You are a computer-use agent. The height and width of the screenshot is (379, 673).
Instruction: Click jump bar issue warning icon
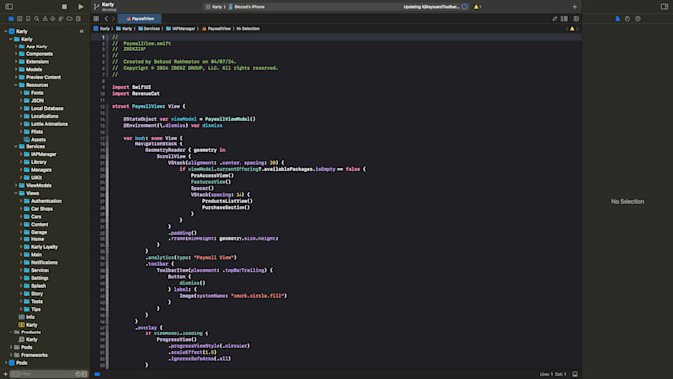click(572, 29)
